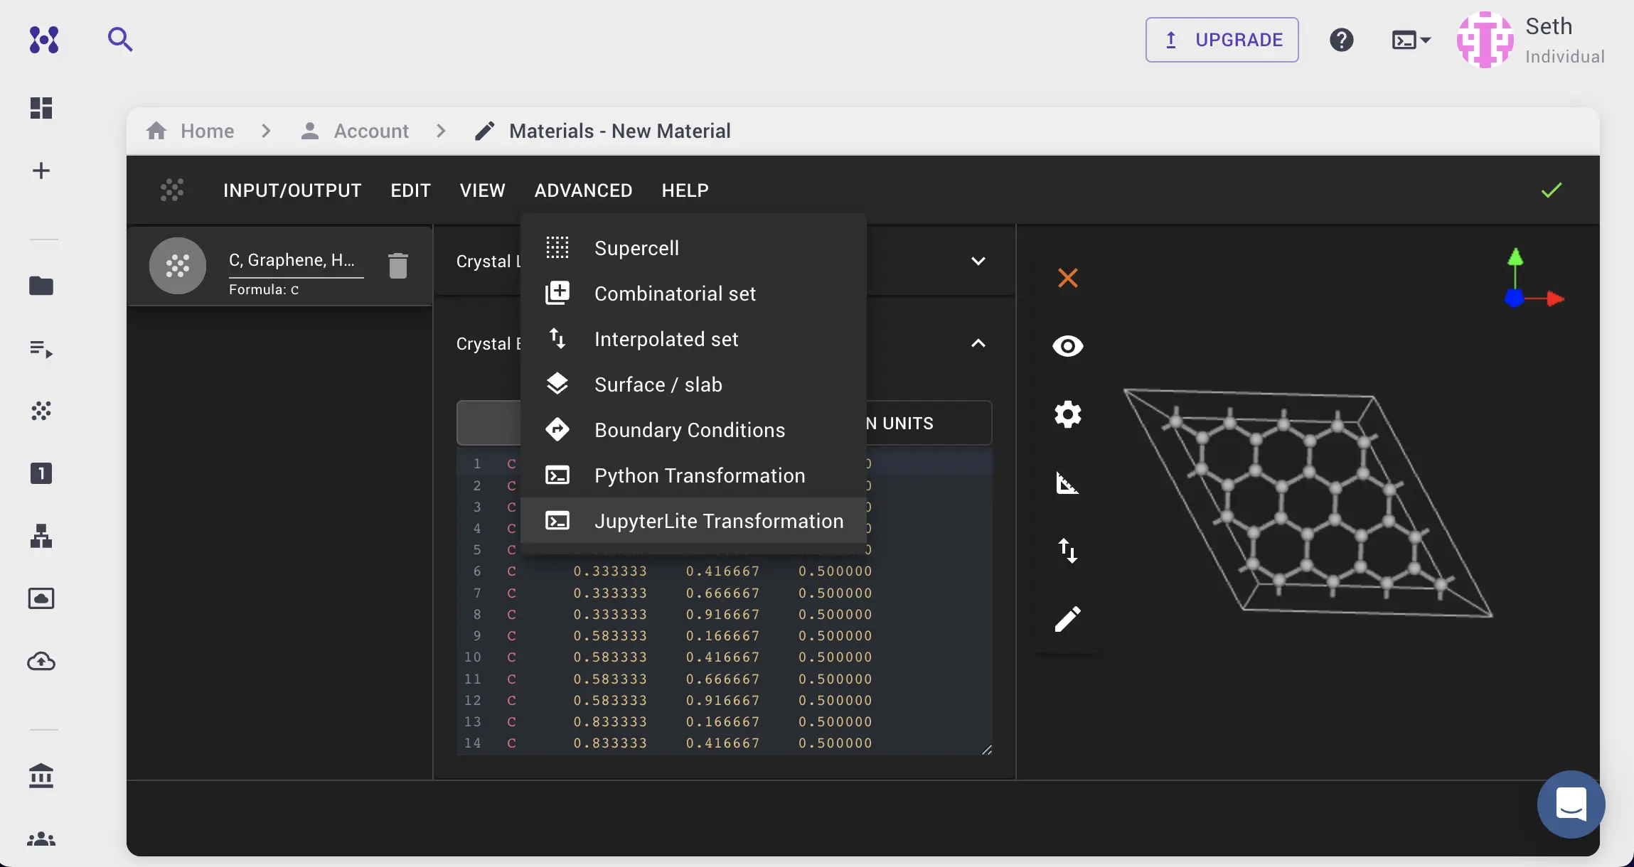Open the cloud upload sidebar icon

point(41,662)
